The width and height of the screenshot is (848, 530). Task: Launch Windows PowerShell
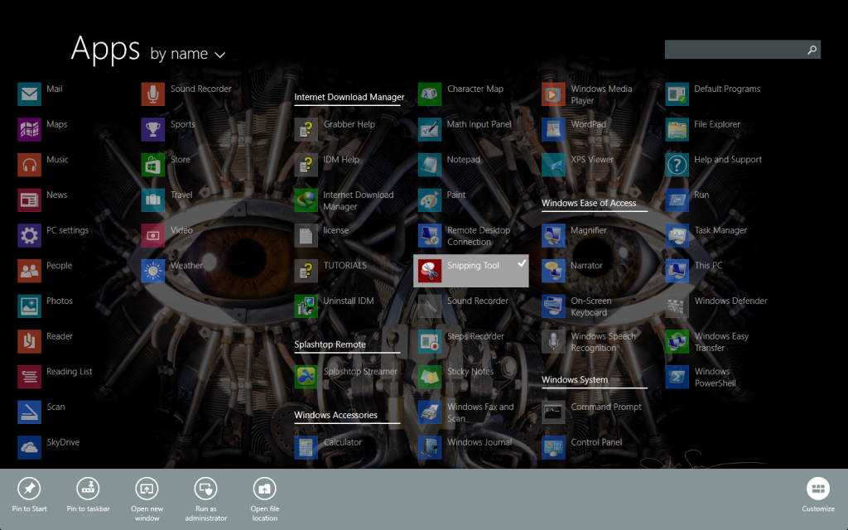(677, 377)
